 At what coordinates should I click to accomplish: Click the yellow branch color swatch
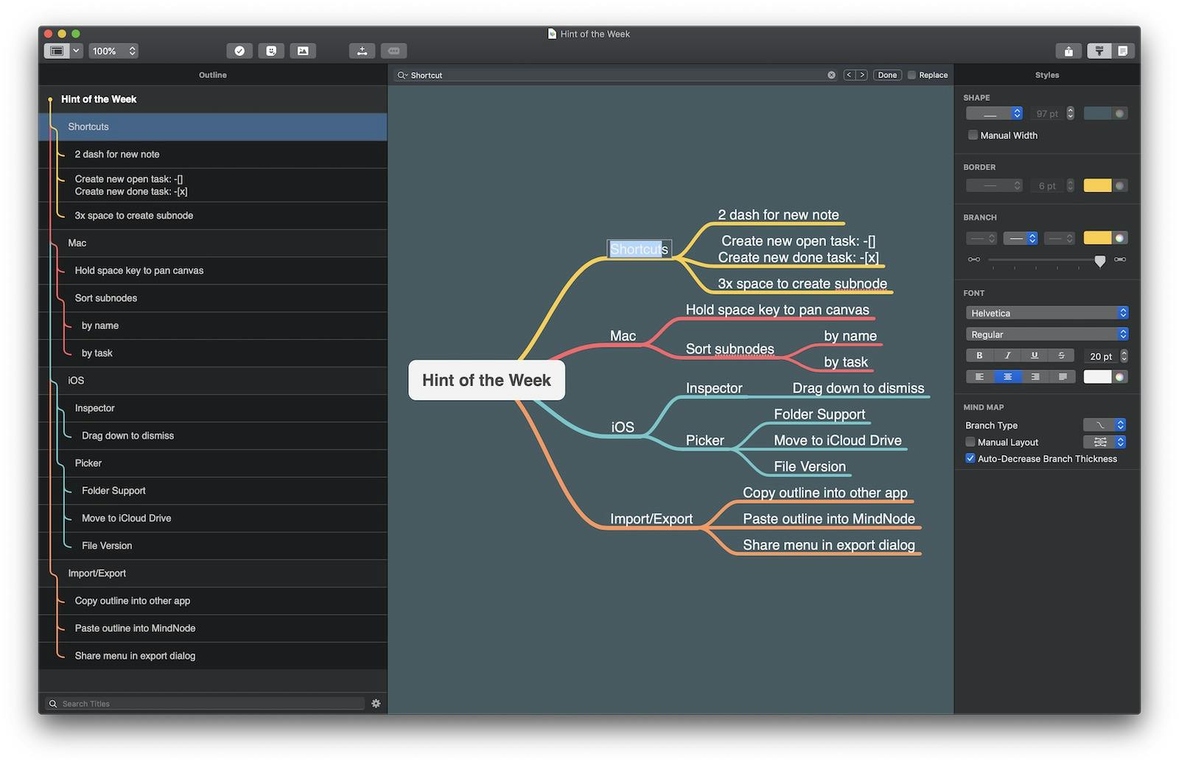click(1096, 238)
